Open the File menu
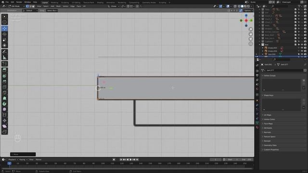Viewport: 308px width, 173px height. click(x=7, y=2)
